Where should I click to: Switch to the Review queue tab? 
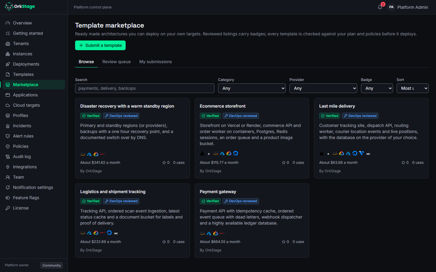tap(117, 62)
